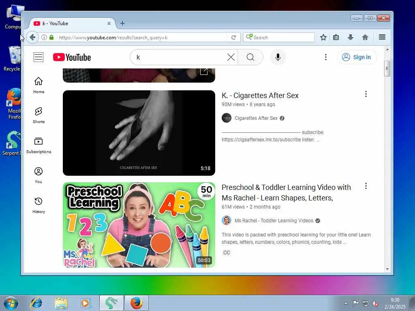Click the Ms Rachel channel avatar
This screenshot has height=311, width=415.
227,220
